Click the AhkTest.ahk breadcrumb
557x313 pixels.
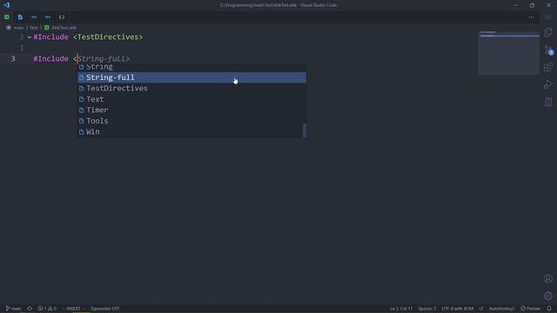coord(64,28)
